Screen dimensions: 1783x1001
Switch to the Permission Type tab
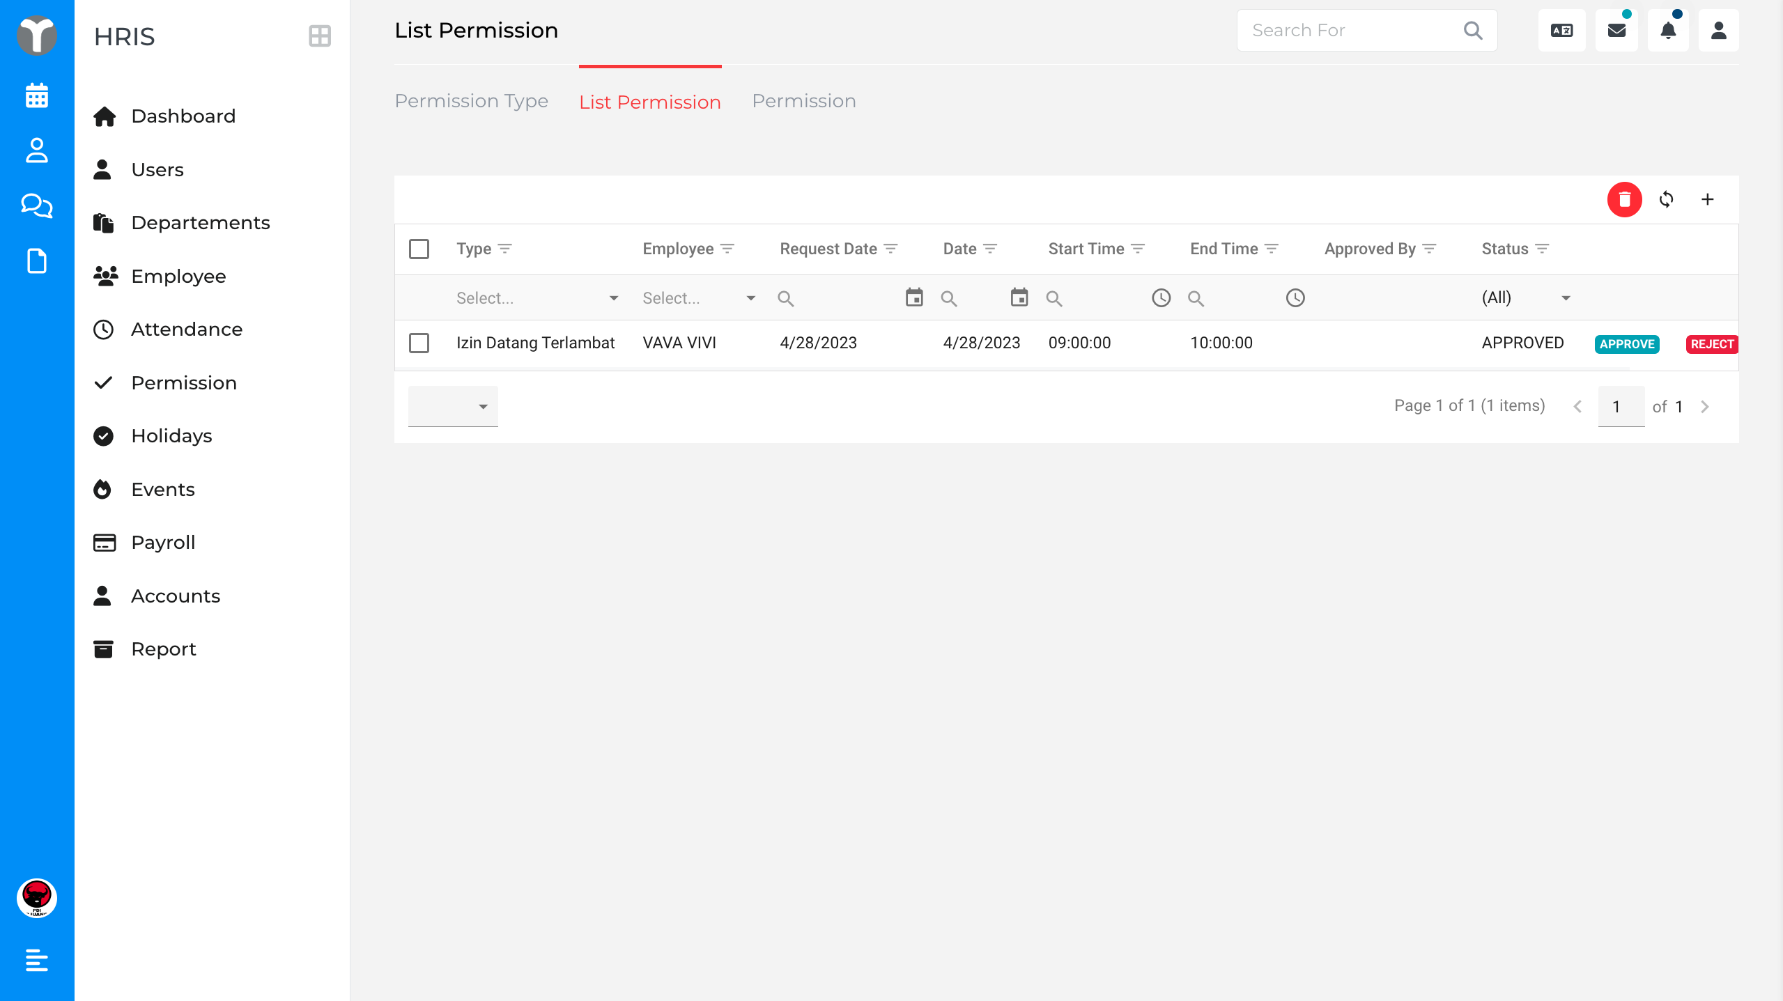(x=471, y=101)
